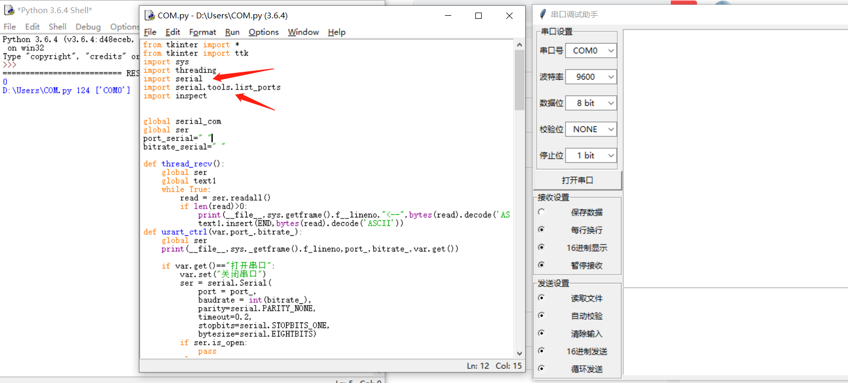Click 'if ser.is_open:' code line
The height and width of the screenshot is (383, 848).
[213, 343]
